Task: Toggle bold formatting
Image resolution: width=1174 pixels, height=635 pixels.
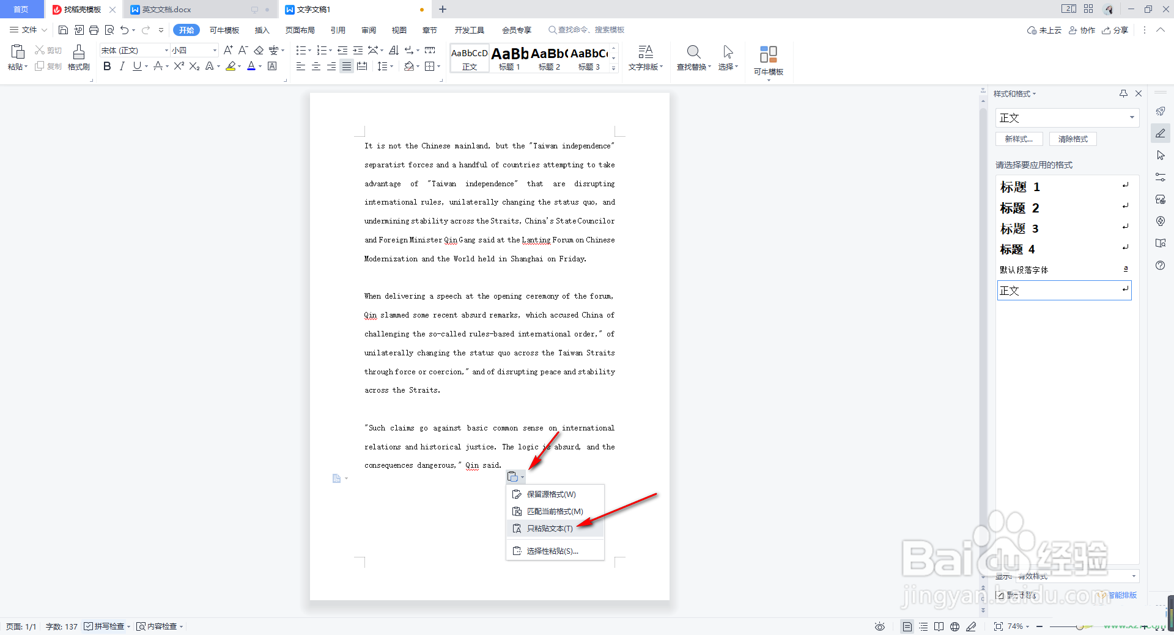Action: pos(107,66)
